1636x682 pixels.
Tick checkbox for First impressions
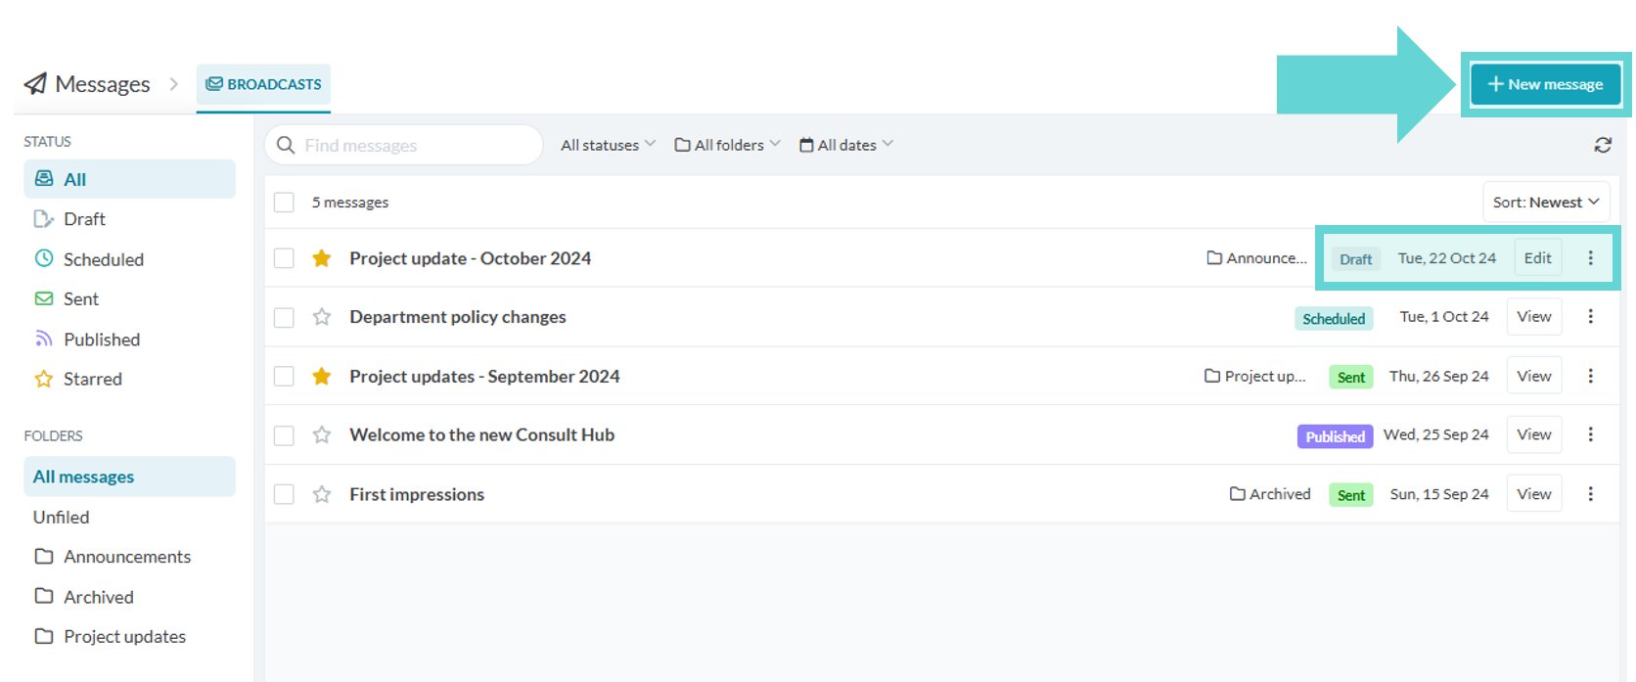click(x=284, y=494)
